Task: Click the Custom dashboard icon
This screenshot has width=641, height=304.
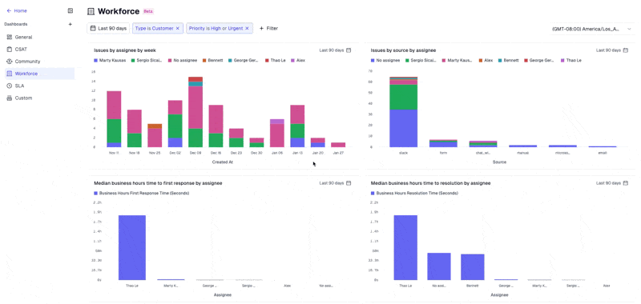Action: point(10,98)
